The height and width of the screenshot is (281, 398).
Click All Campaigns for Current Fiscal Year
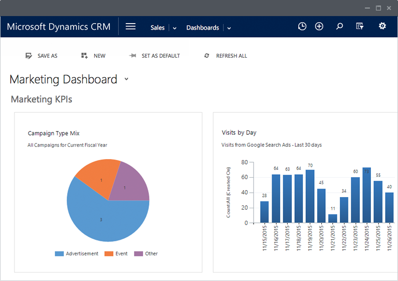coord(67,145)
